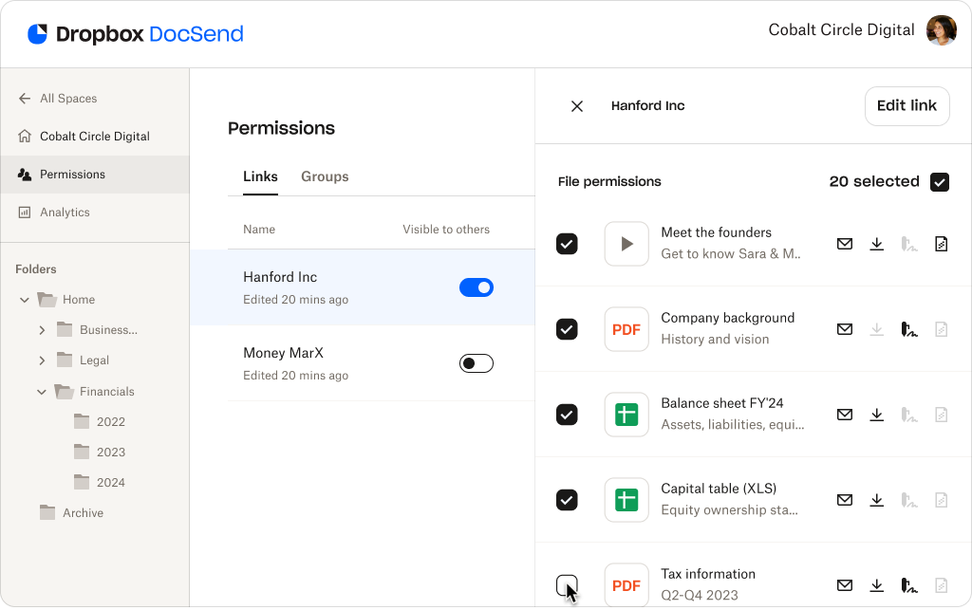972x610 pixels.
Task: Close the Hanford Inc panel
Action: pos(576,106)
